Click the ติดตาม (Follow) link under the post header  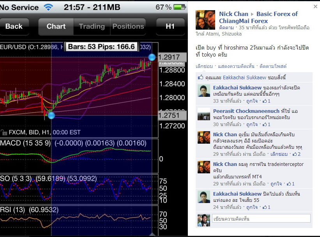point(226,28)
